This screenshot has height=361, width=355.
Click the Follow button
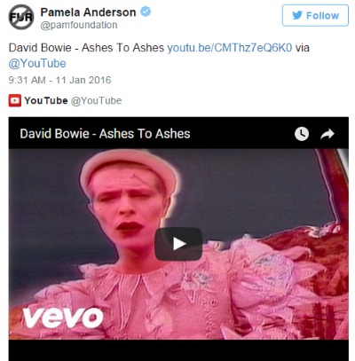315,15
